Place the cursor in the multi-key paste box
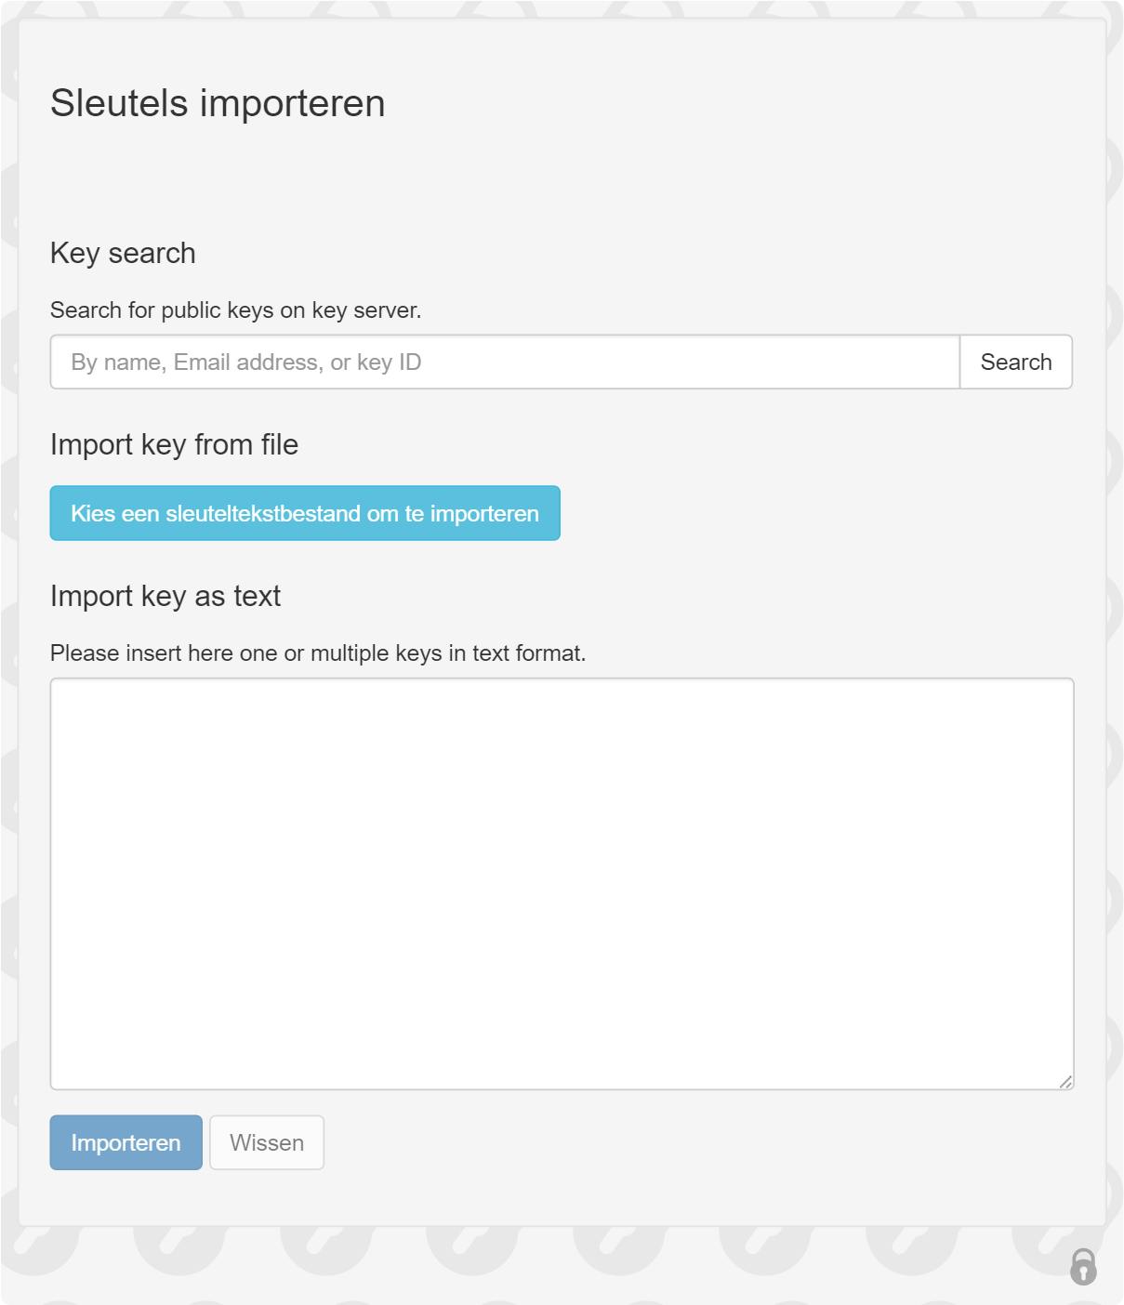This screenshot has width=1124, height=1305. coord(562,883)
